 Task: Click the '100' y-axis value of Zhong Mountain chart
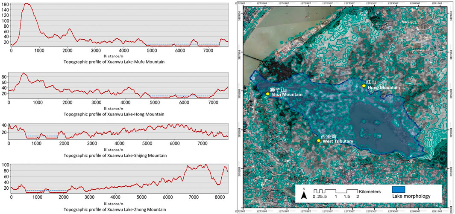(5, 165)
